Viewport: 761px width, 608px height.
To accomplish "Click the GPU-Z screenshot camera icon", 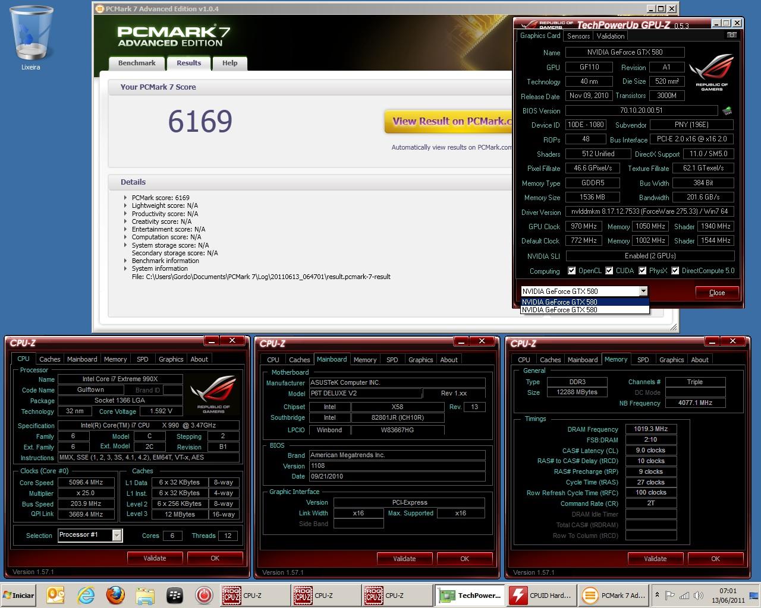I will 731,35.
